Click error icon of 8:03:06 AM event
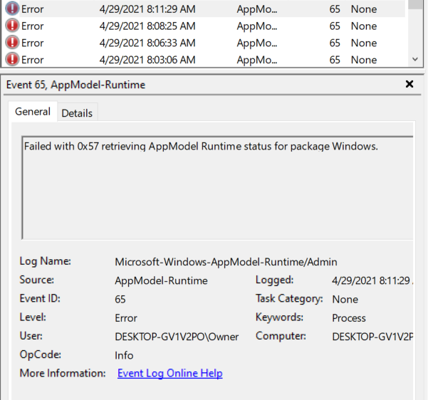428x400 pixels. (x=12, y=60)
